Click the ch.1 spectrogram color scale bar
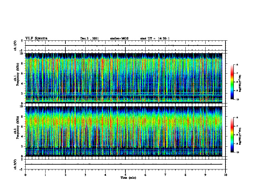The image size is (254, 196). 232,82
